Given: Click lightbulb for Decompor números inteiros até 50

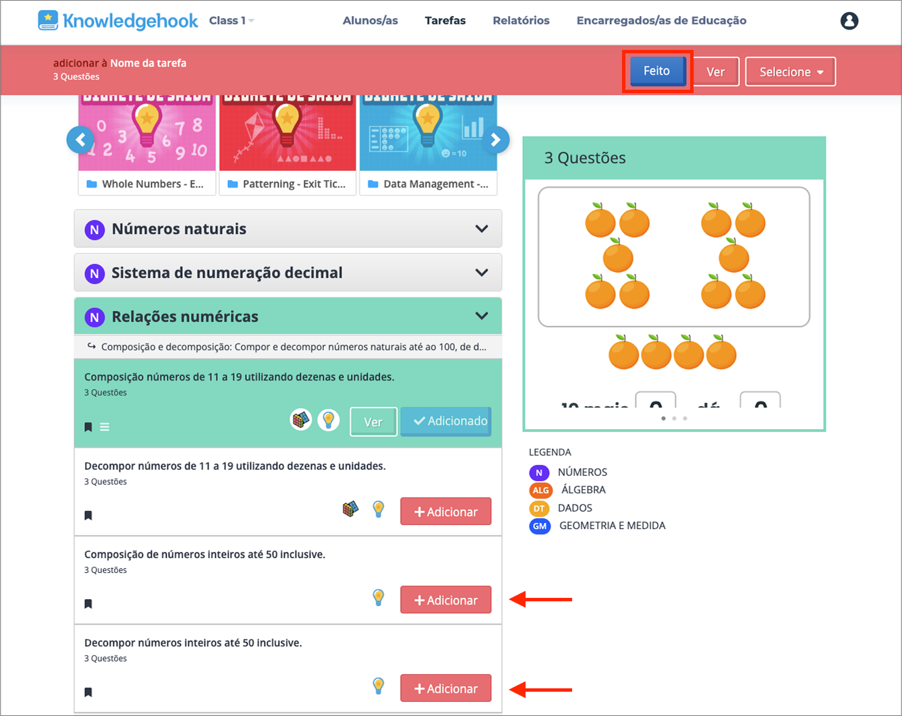Looking at the screenshot, I should pyautogui.click(x=378, y=686).
